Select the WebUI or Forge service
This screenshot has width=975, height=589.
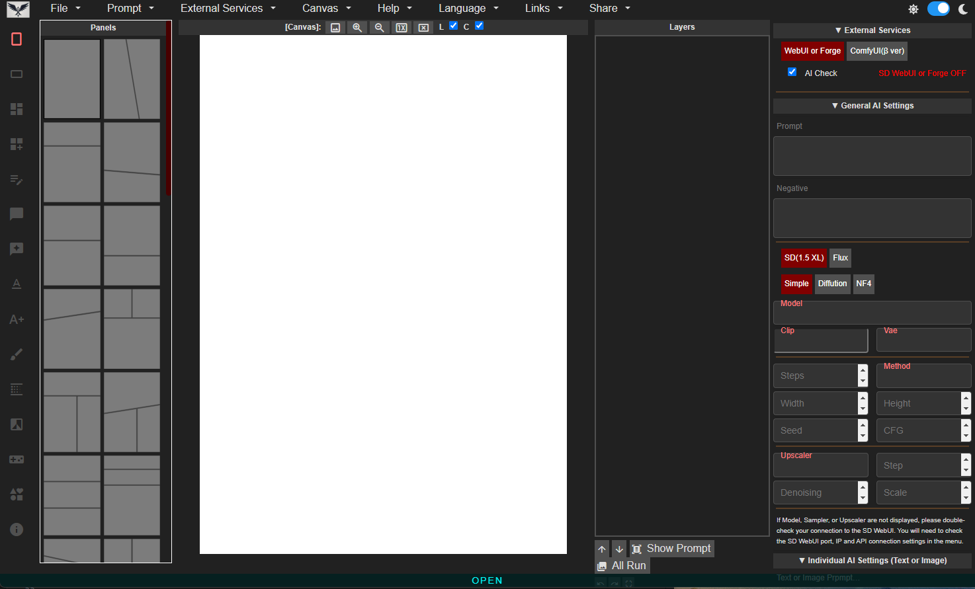812,51
